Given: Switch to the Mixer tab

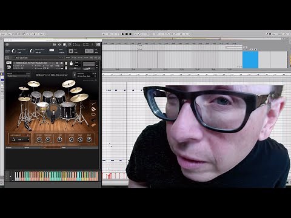Looking at the screenshot, I should click(70, 148).
